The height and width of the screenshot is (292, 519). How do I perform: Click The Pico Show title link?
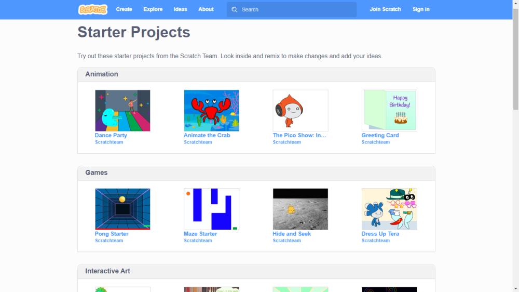coord(299,135)
